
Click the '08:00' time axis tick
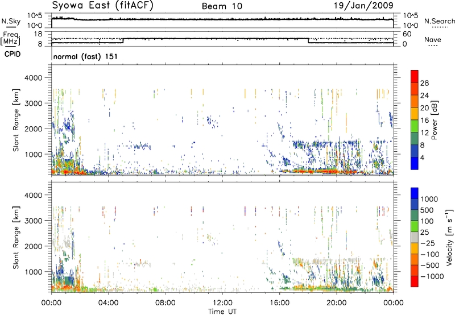tap(166, 303)
